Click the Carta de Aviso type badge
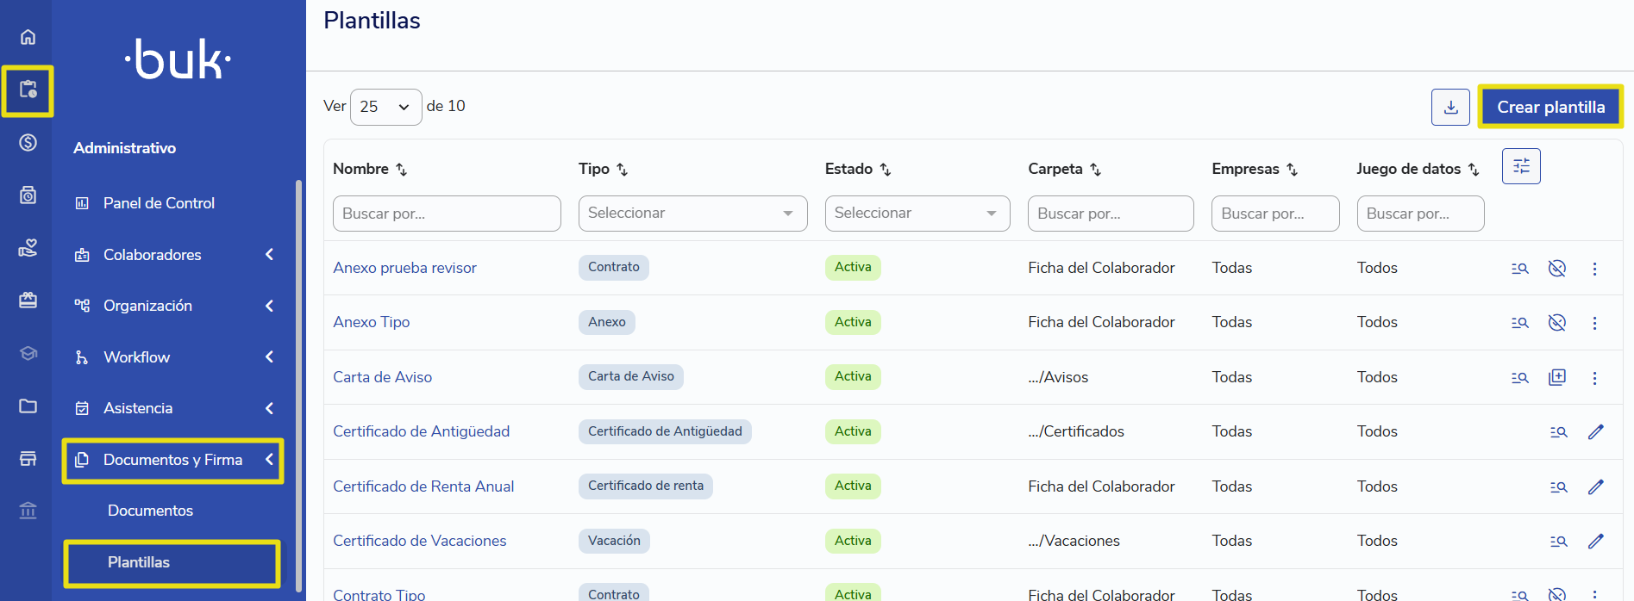 point(630,376)
